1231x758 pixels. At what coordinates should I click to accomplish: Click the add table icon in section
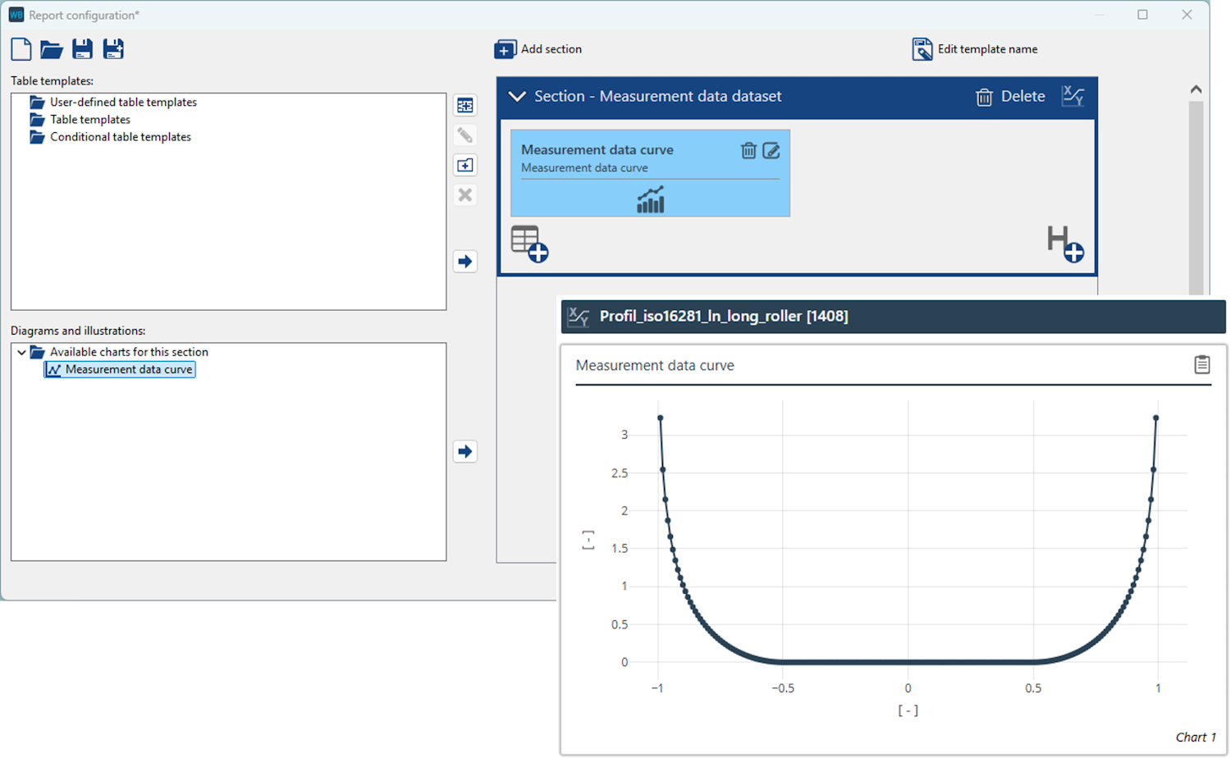click(529, 244)
